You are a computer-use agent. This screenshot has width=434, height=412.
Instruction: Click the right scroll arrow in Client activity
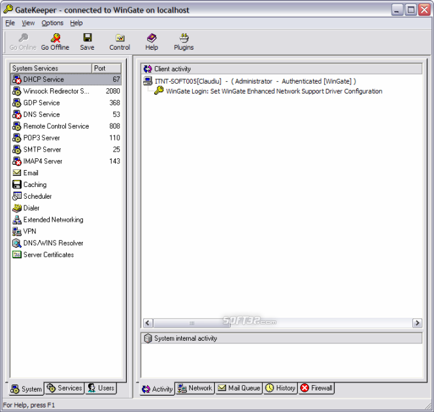(x=417, y=323)
